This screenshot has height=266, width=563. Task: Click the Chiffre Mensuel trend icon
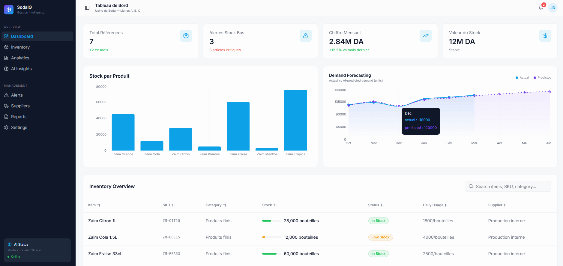(x=425, y=36)
